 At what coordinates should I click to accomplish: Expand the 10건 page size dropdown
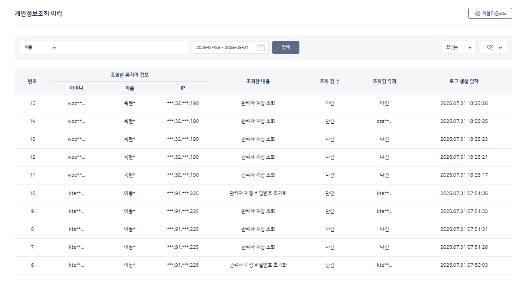pyautogui.click(x=493, y=47)
